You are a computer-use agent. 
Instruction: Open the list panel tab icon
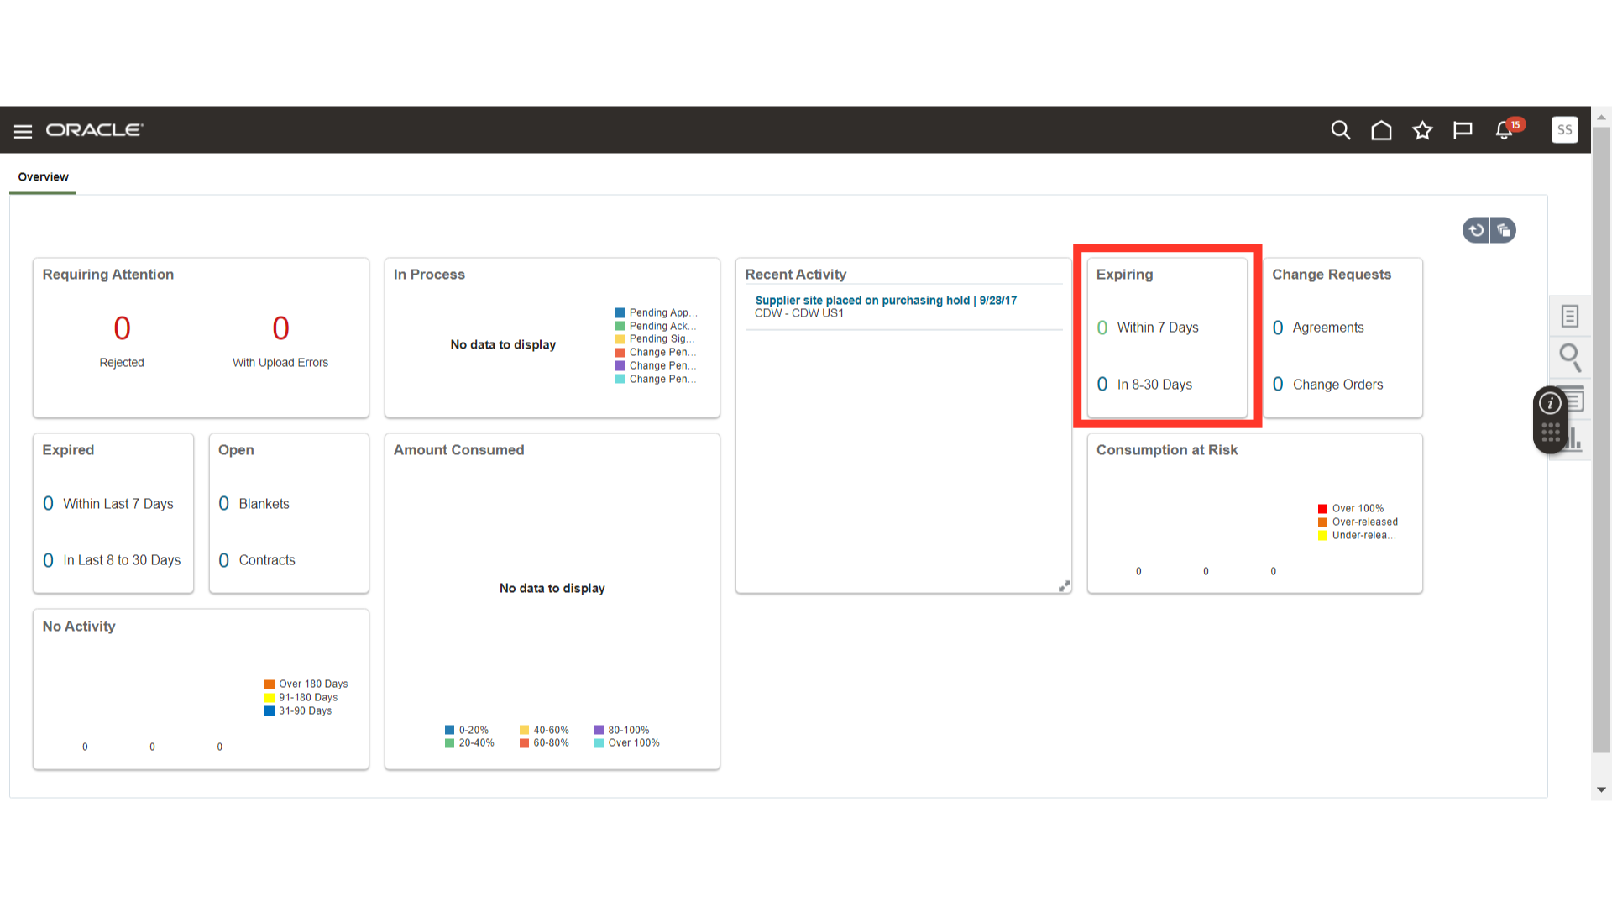pos(1577,400)
